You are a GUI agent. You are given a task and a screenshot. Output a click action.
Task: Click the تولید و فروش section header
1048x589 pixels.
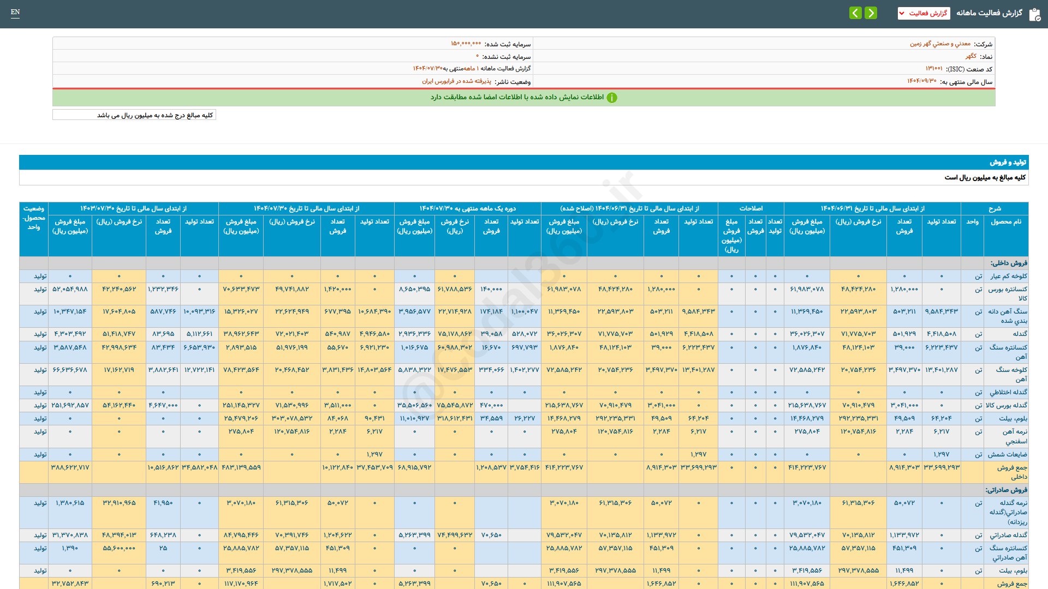(1008, 163)
